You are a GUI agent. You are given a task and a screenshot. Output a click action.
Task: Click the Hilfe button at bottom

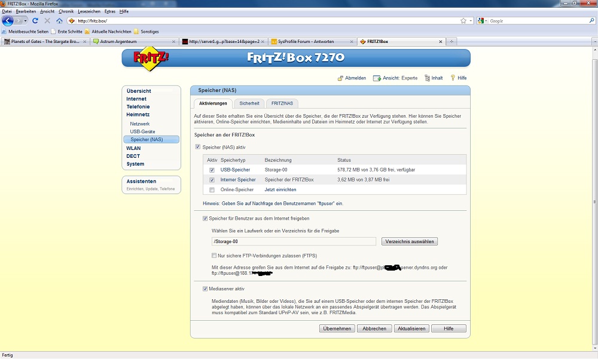[448, 329]
